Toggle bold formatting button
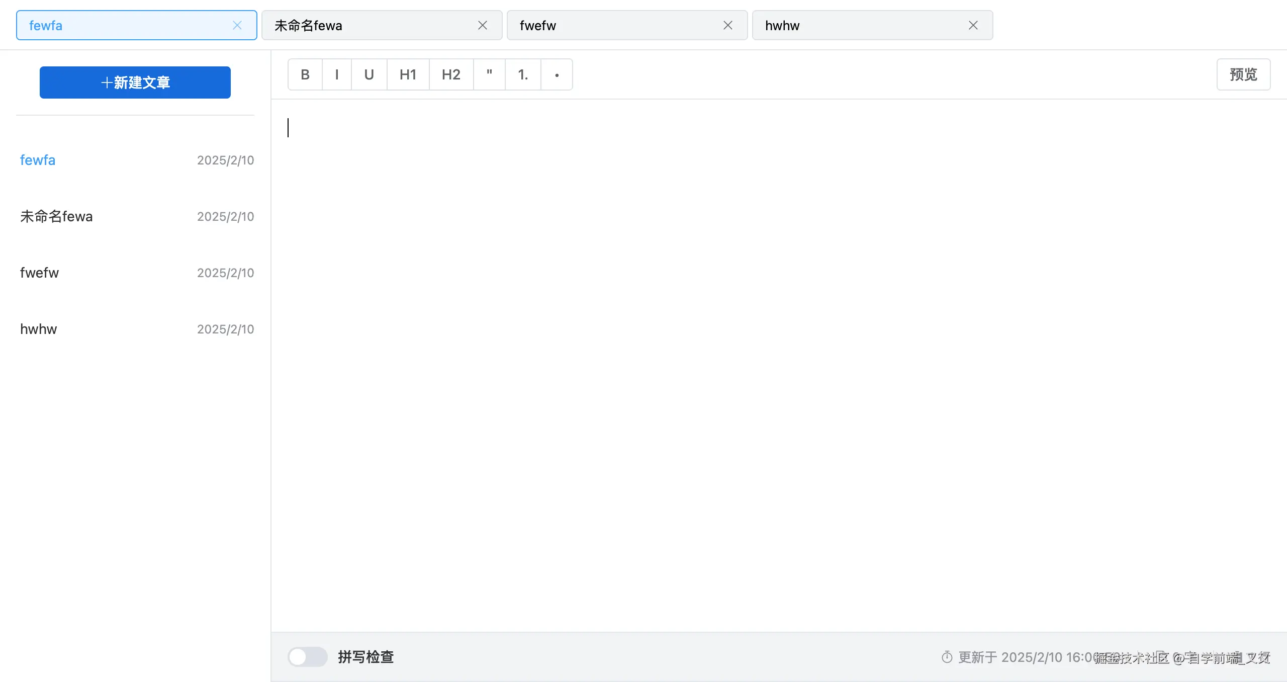The height and width of the screenshot is (682, 1287). pyautogui.click(x=305, y=74)
